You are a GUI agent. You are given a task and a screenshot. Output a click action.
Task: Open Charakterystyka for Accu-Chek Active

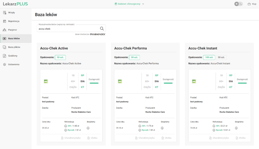[x=71, y=138]
